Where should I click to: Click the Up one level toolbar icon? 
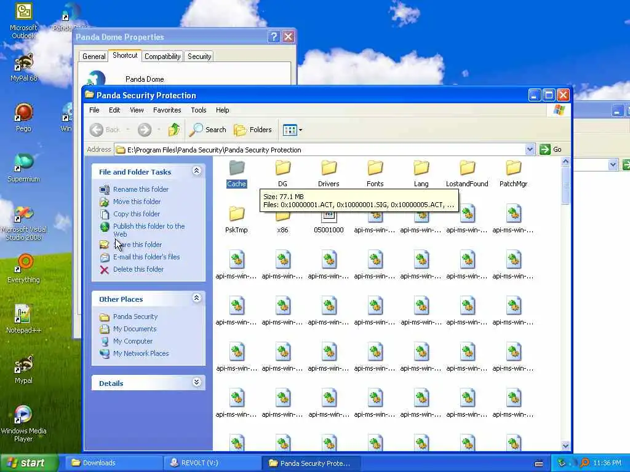point(174,130)
